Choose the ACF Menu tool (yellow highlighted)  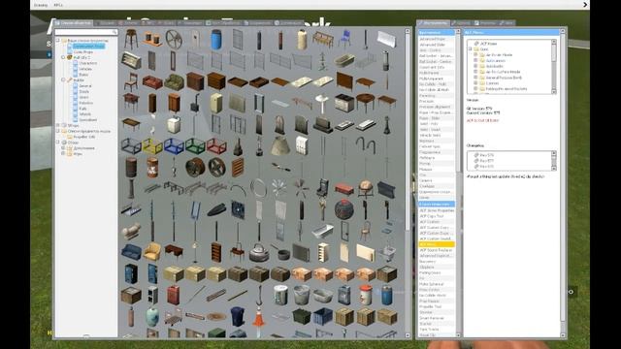437,244
